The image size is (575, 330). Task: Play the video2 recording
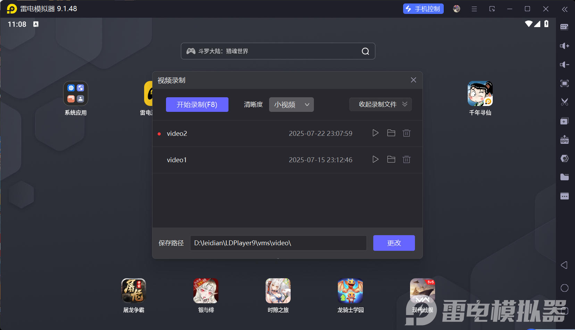(x=375, y=133)
